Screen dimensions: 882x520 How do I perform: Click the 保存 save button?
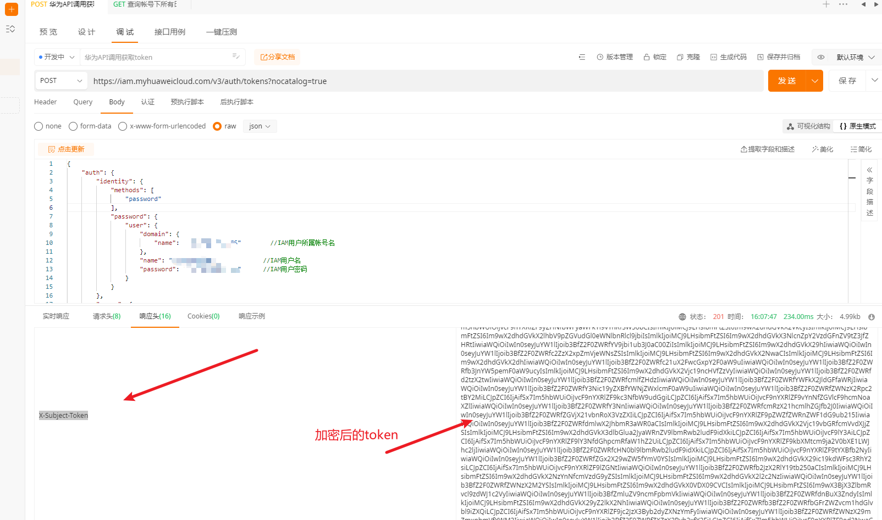click(847, 81)
